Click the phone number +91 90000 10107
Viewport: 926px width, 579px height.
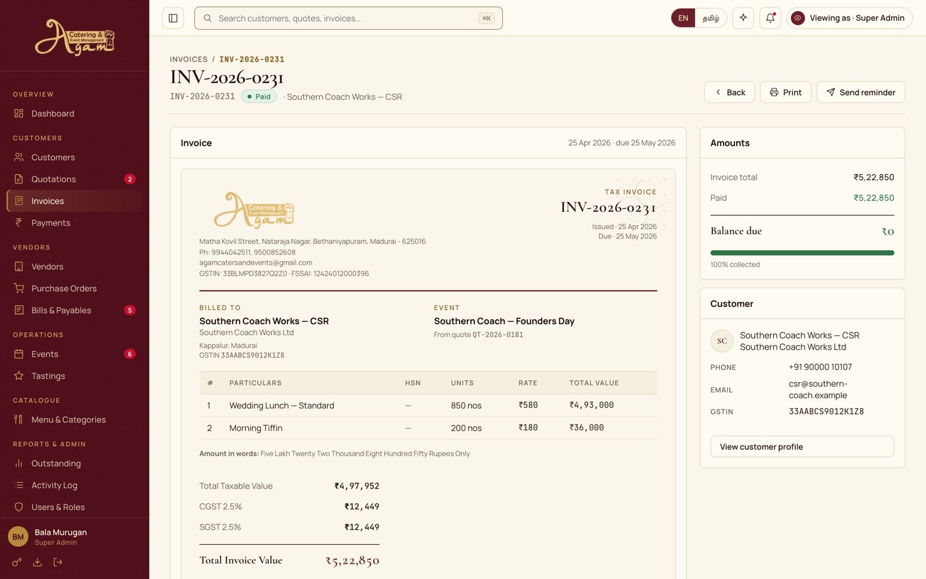coord(820,367)
